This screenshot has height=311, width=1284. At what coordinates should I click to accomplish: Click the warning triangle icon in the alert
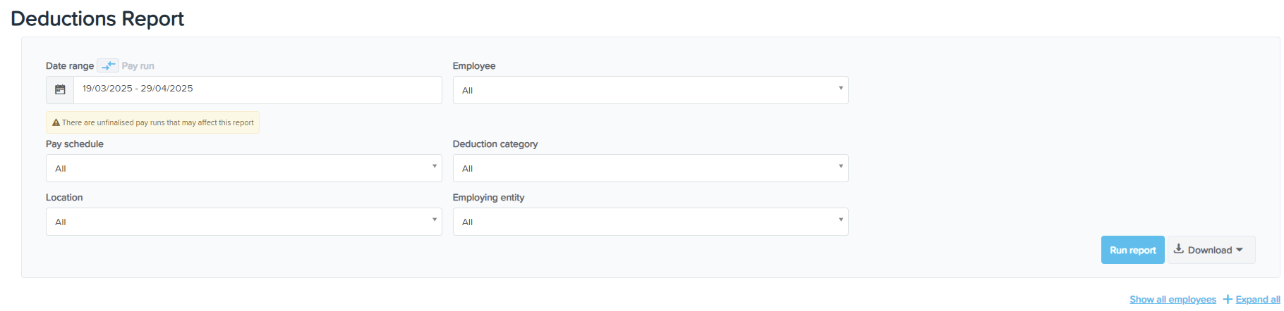coord(56,122)
